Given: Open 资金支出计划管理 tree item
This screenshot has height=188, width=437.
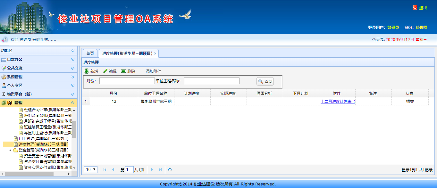Looking at the screenshot, I should 48,156.
